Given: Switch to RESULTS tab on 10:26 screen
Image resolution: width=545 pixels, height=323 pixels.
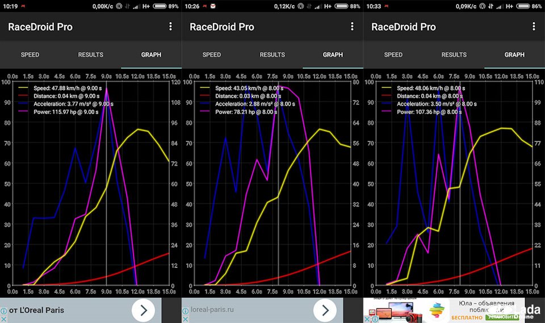Looking at the screenshot, I should [x=272, y=55].
